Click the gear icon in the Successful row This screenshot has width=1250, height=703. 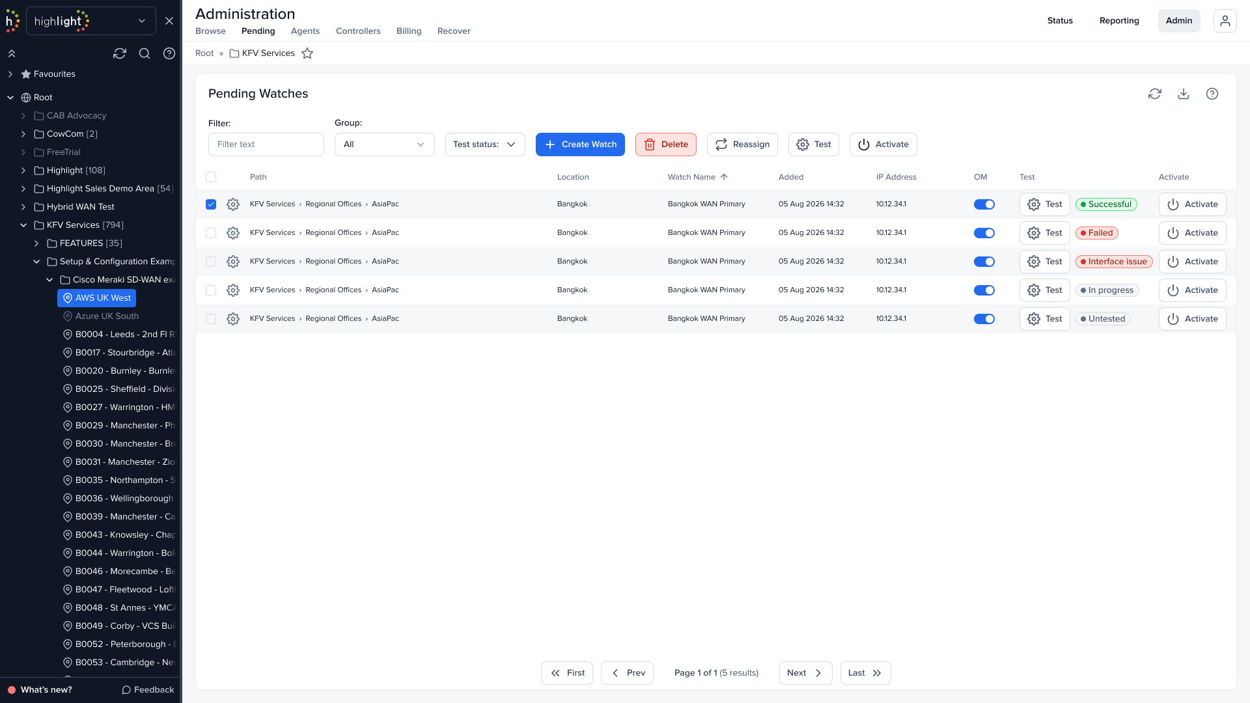pos(233,204)
